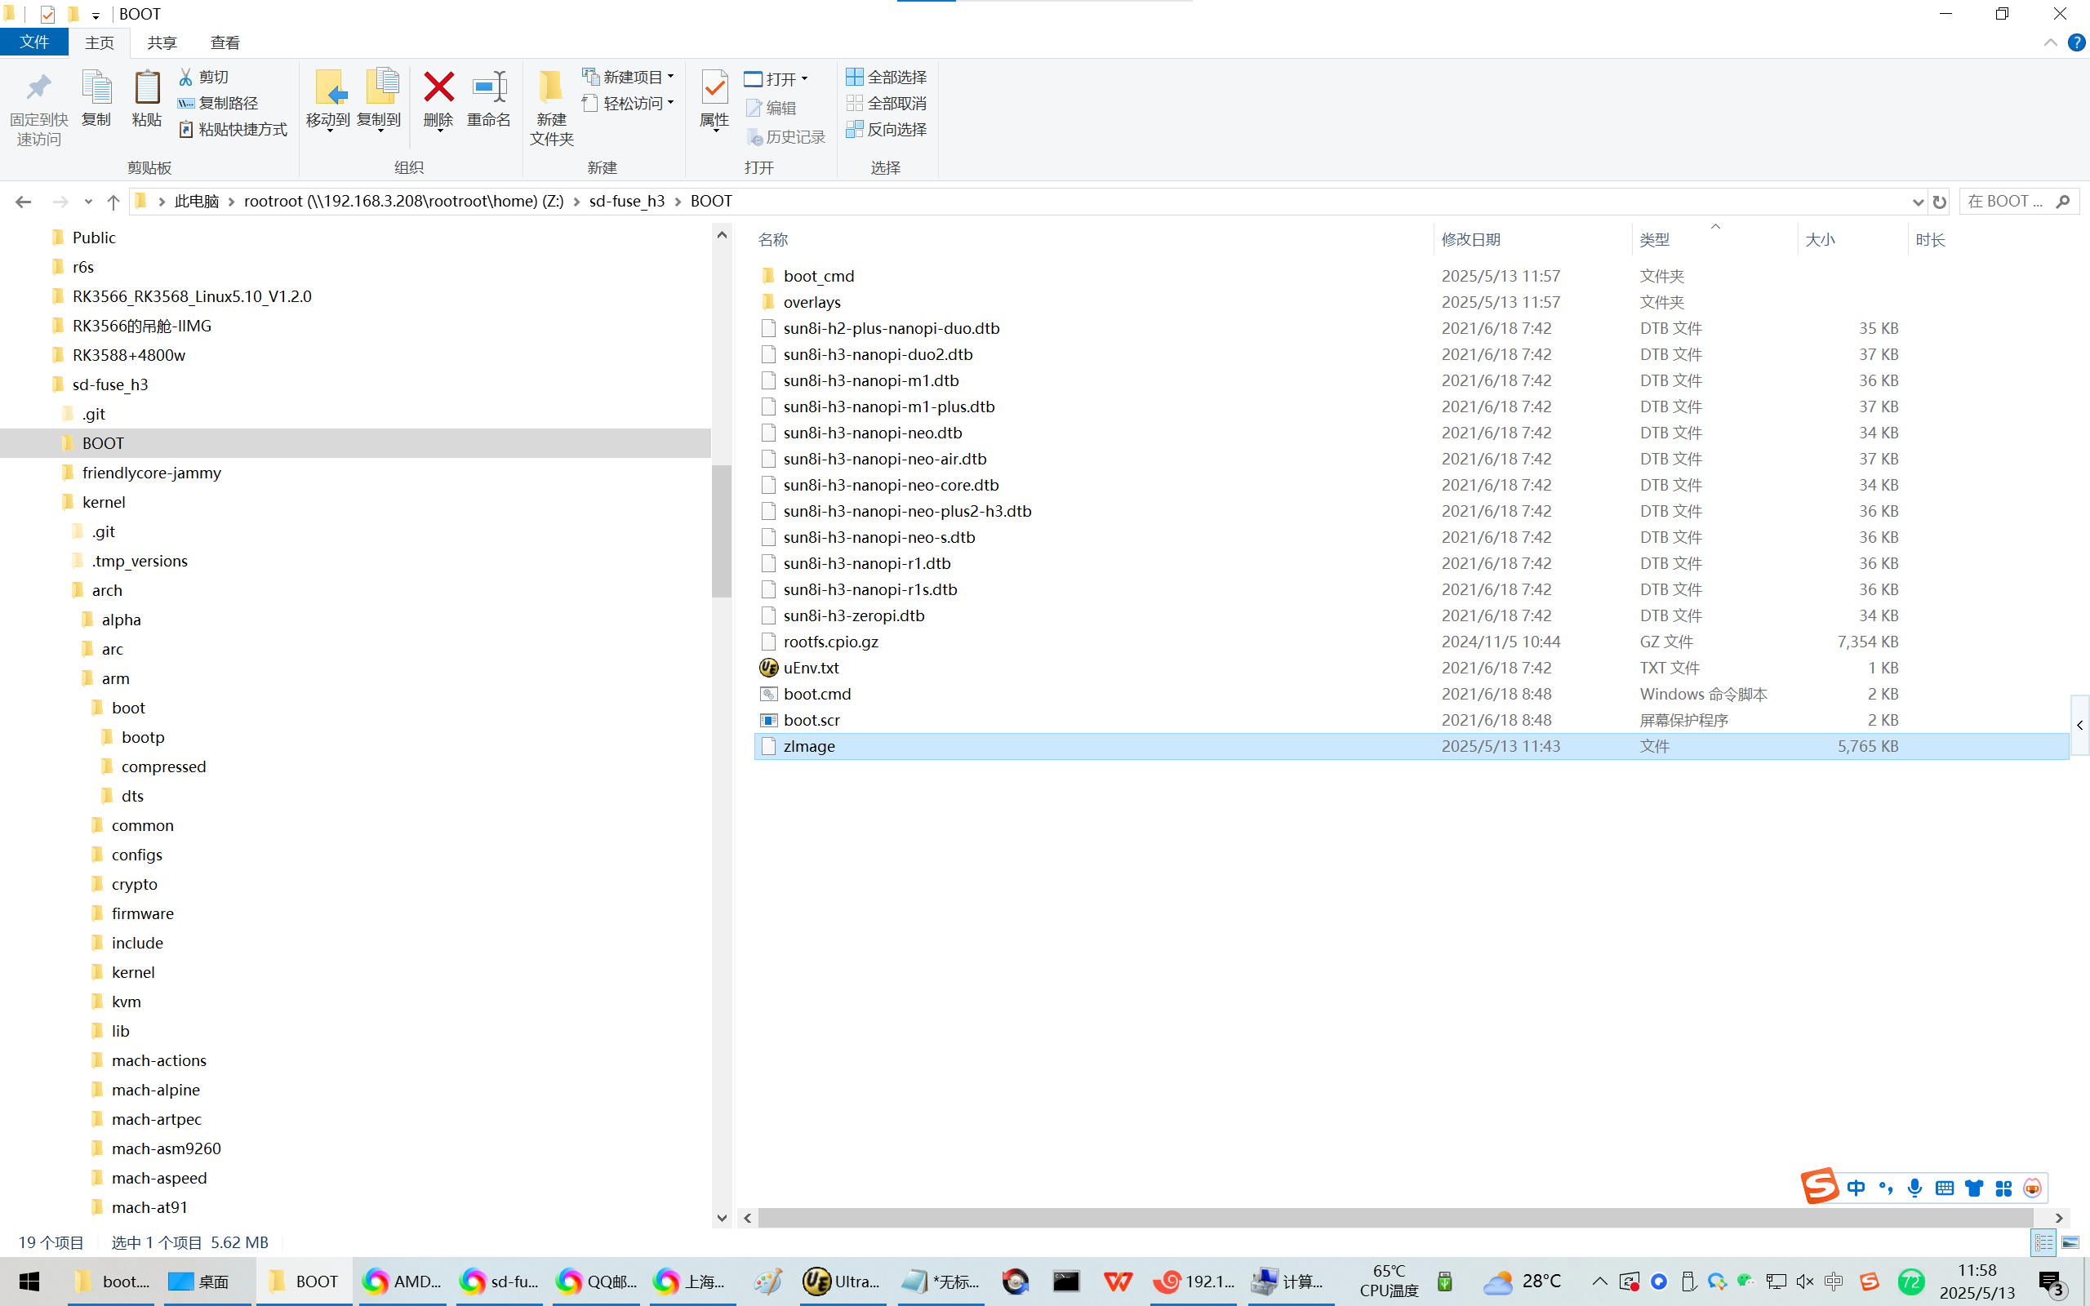The height and width of the screenshot is (1306, 2090).
Task: Open the View ribbon tab
Action: coord(225,42)
